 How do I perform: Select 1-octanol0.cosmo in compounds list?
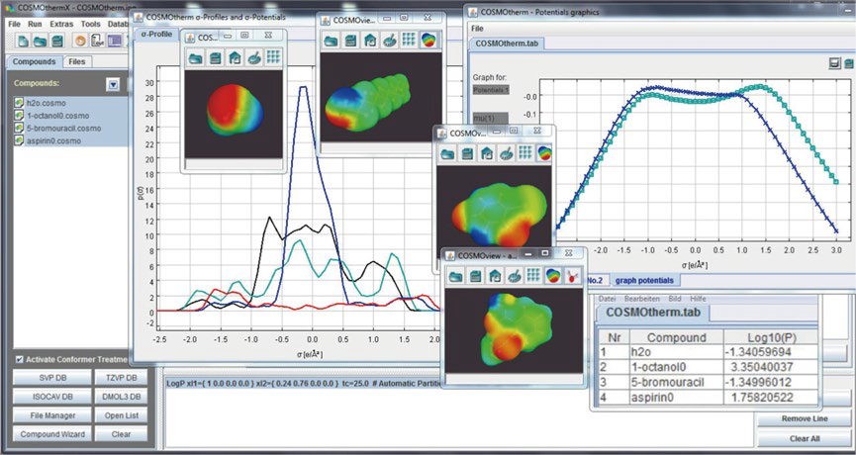71,115
